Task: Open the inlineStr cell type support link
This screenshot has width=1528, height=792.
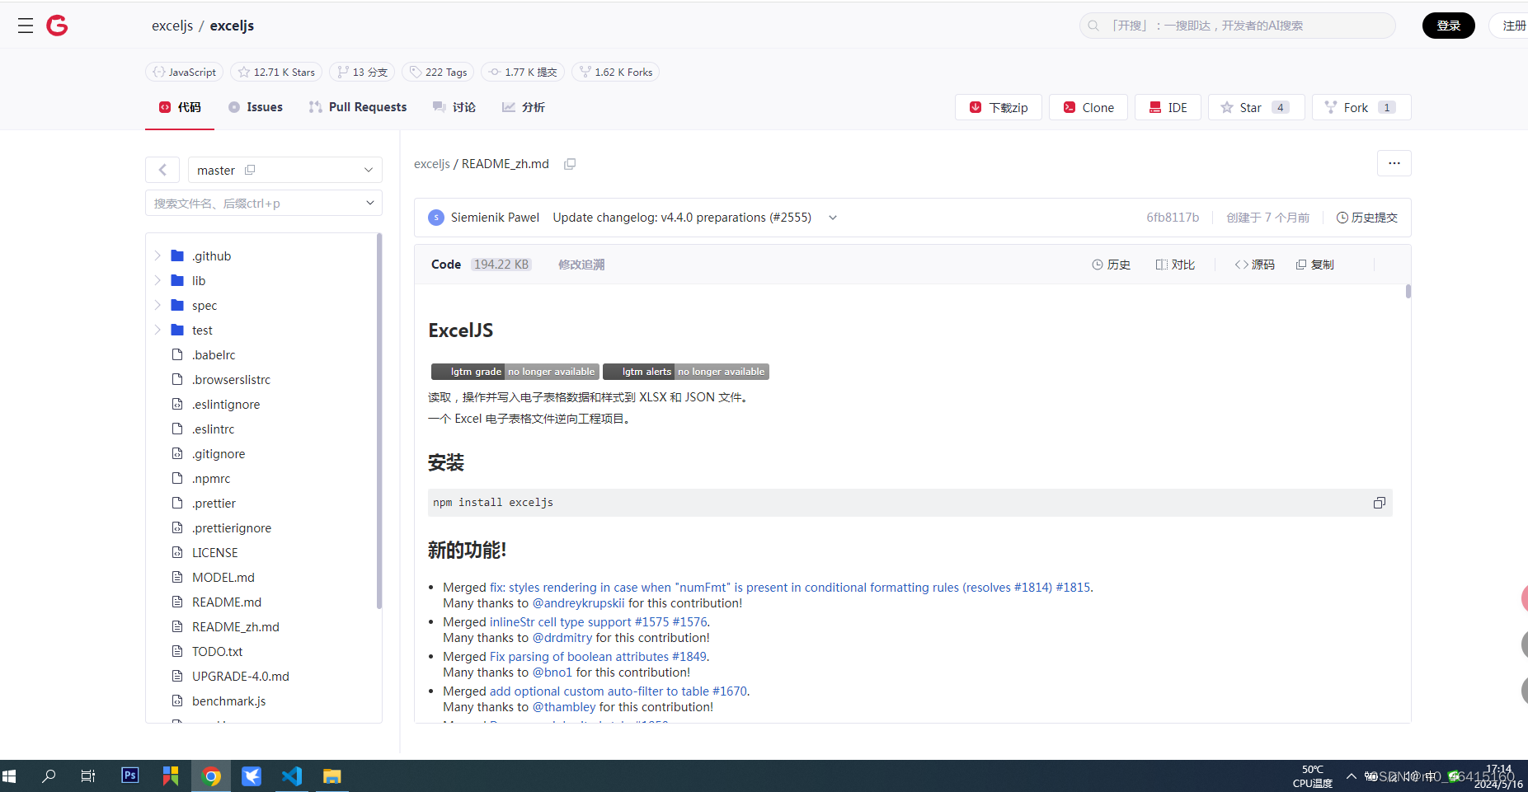Action: coord(598,622)
